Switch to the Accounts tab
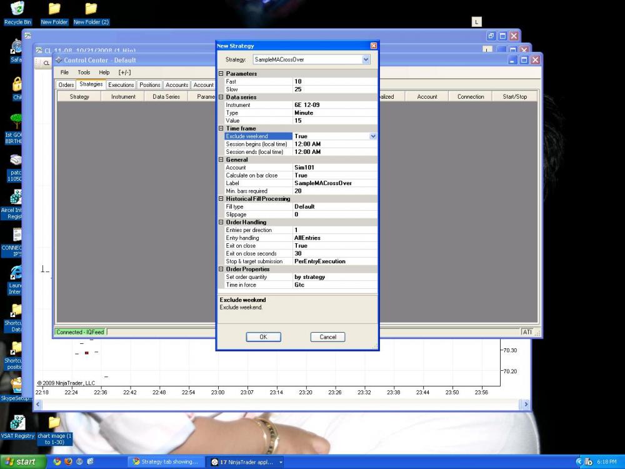The height and width of the screenshot is (469, 625). 177,84
